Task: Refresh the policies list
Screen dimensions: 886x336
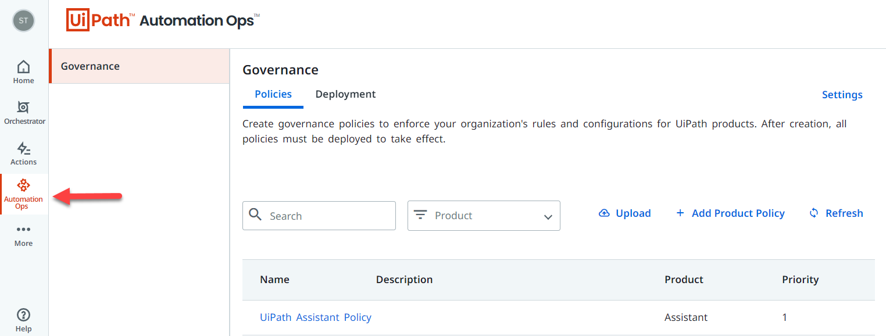Action: coord(836,213)
